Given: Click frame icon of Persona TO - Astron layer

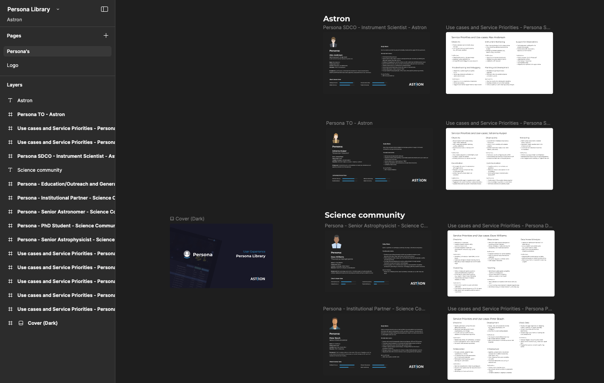Looking at the screenshot, I should (10, 114).
